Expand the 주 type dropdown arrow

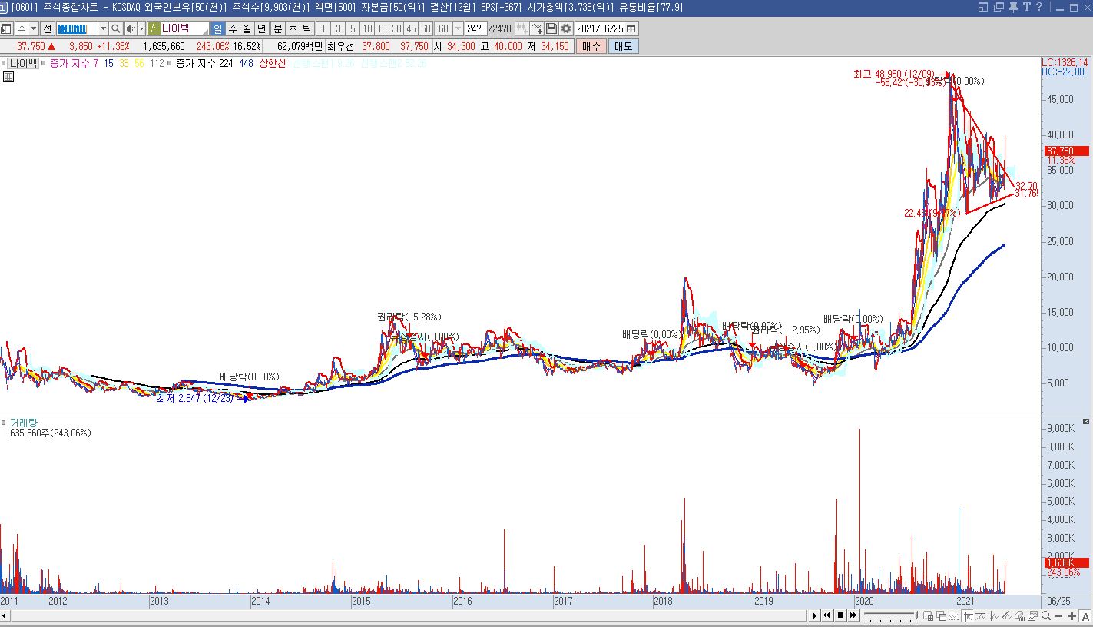click(x=33, y=28)
